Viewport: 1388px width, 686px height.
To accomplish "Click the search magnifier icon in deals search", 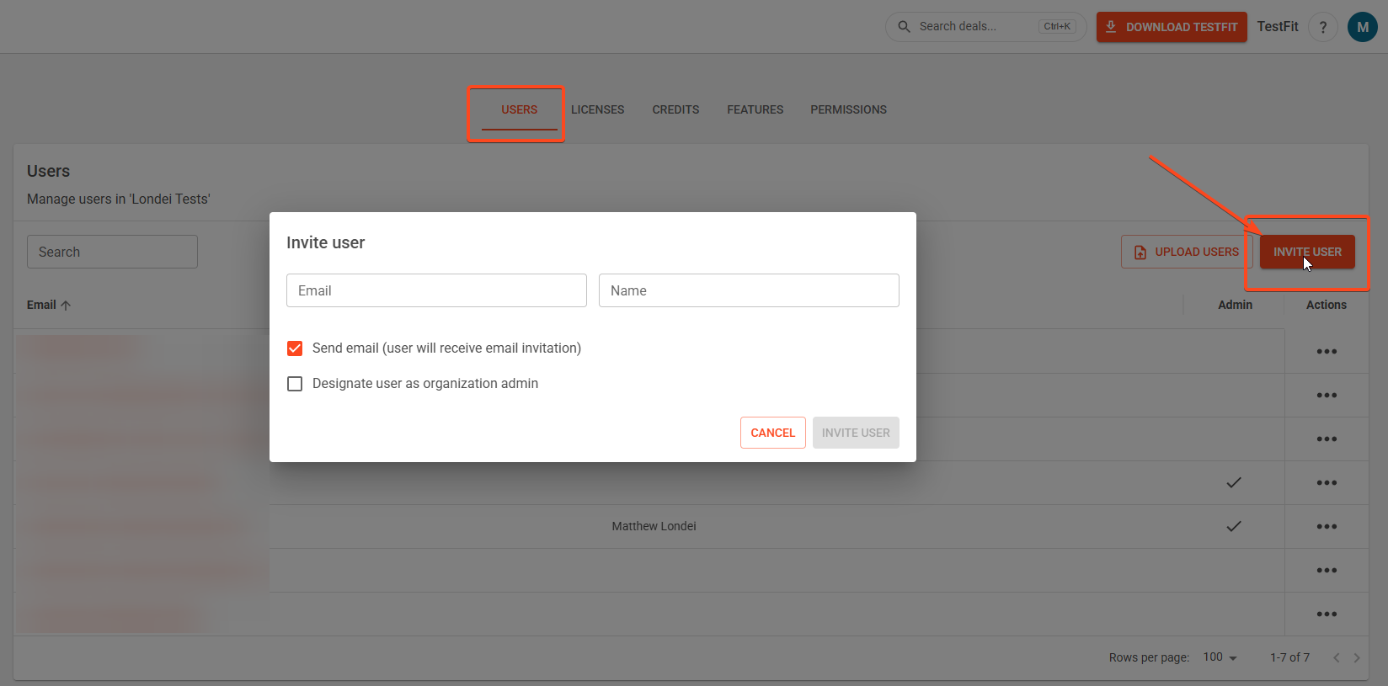I will tap(904, 27).
